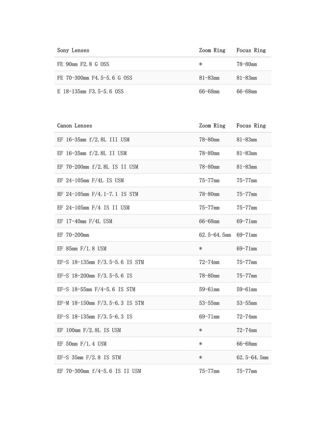Select RF 24-105mm F/4.1-7.1 IS STM row
Viewport: 326px width, 421px height.
point(98,194)
